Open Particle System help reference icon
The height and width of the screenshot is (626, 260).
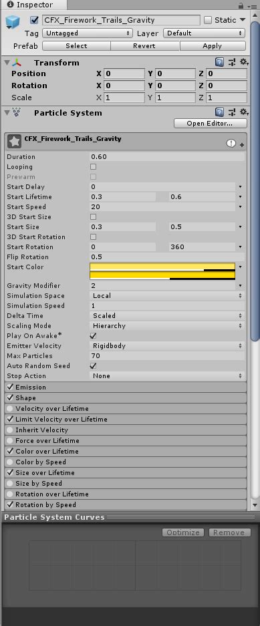[x=219, y=112]
